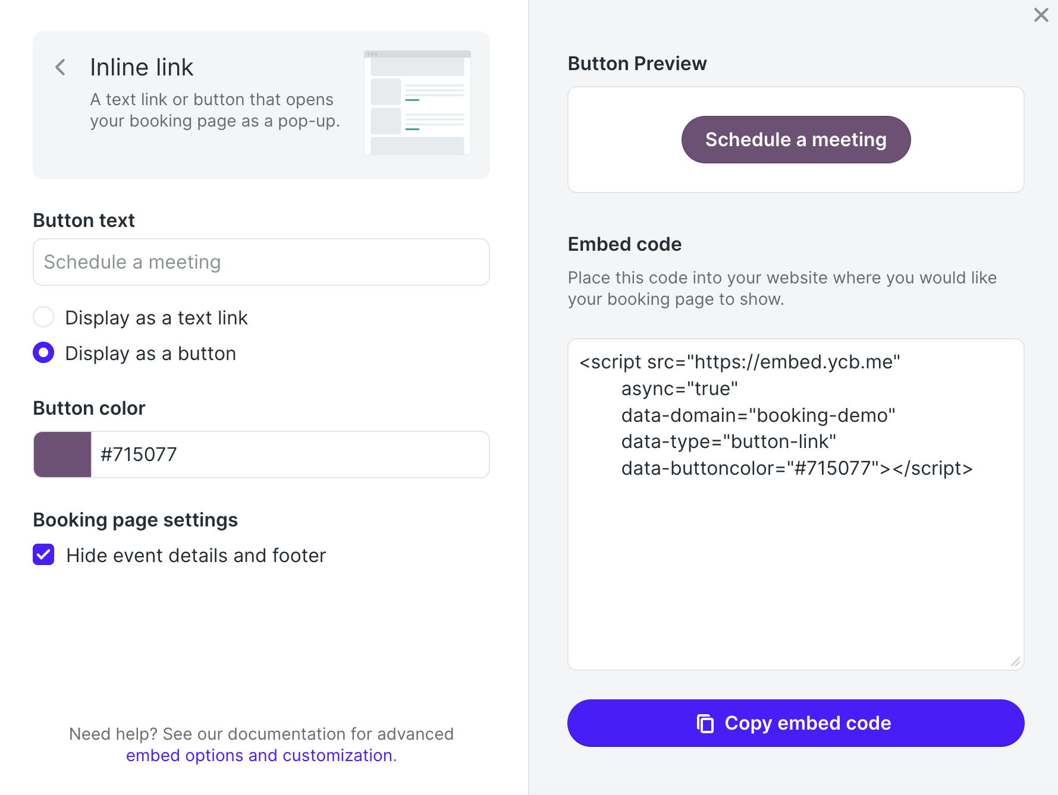
Task: Focus the Button text input field
Action: pos(261,262)
